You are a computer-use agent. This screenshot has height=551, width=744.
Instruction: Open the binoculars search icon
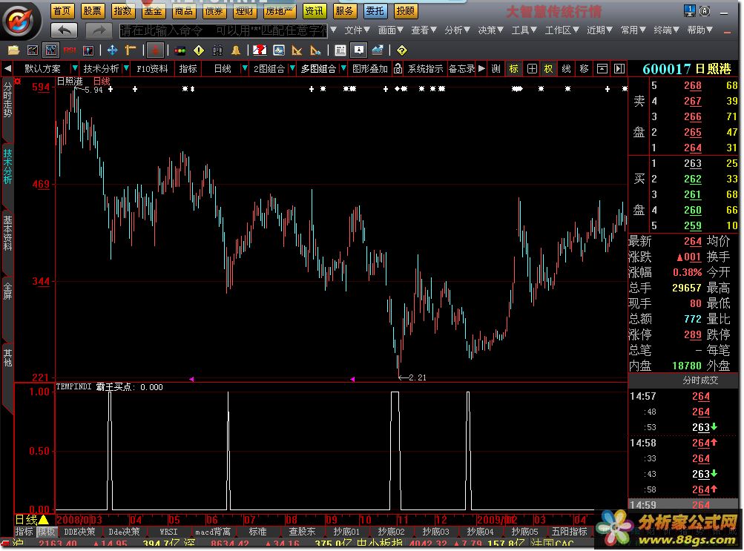[x=217, y=50]
